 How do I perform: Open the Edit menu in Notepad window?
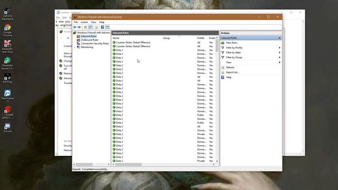point(64,17)
